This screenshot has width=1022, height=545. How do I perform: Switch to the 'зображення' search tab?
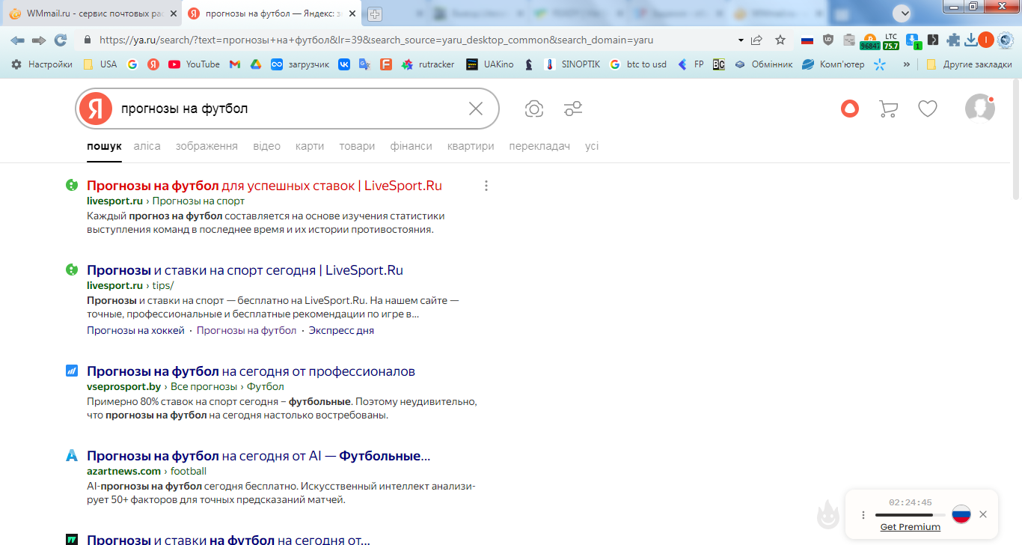click(x=206, y=146)
